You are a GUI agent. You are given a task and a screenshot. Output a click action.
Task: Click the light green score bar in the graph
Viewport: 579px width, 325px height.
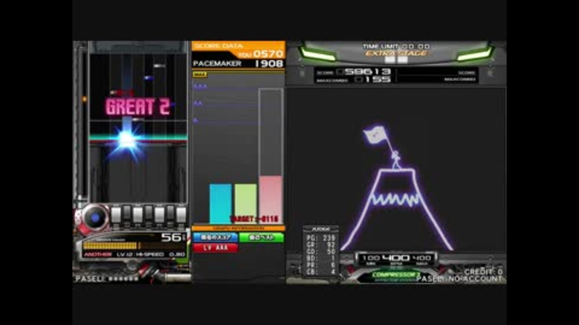[x=245, y=204]
